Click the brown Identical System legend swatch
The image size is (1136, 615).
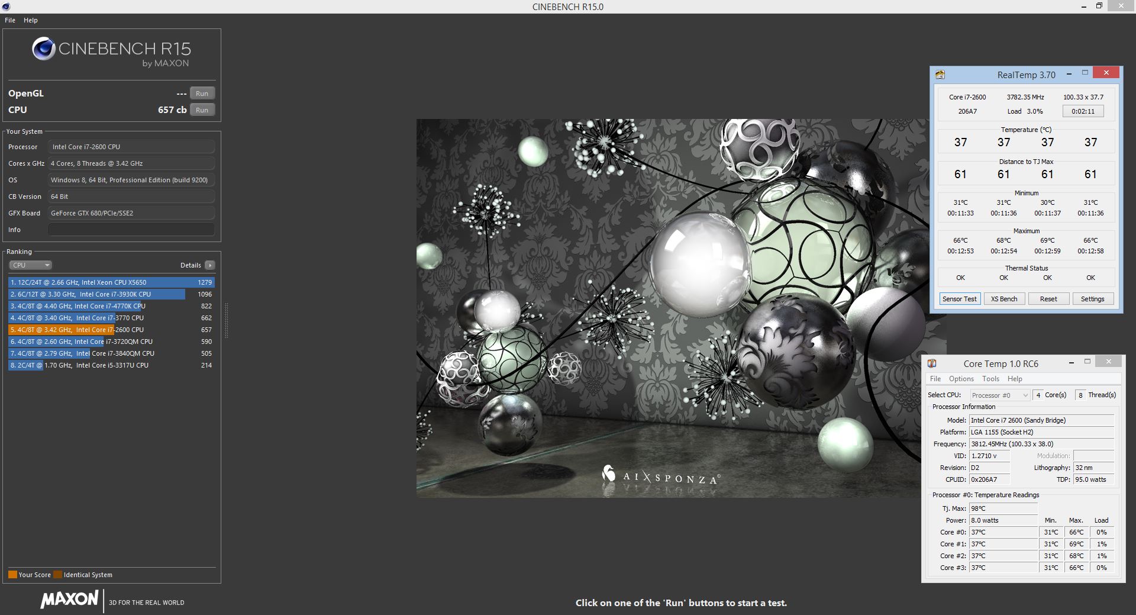(57, 575)
